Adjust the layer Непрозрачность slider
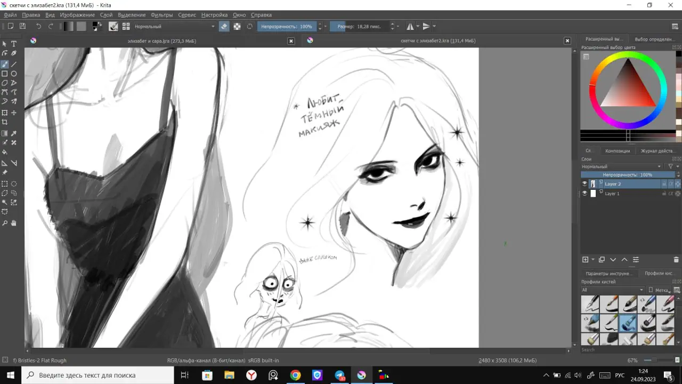This screenshot has height=384, width=682. click(x=627, y=175)
